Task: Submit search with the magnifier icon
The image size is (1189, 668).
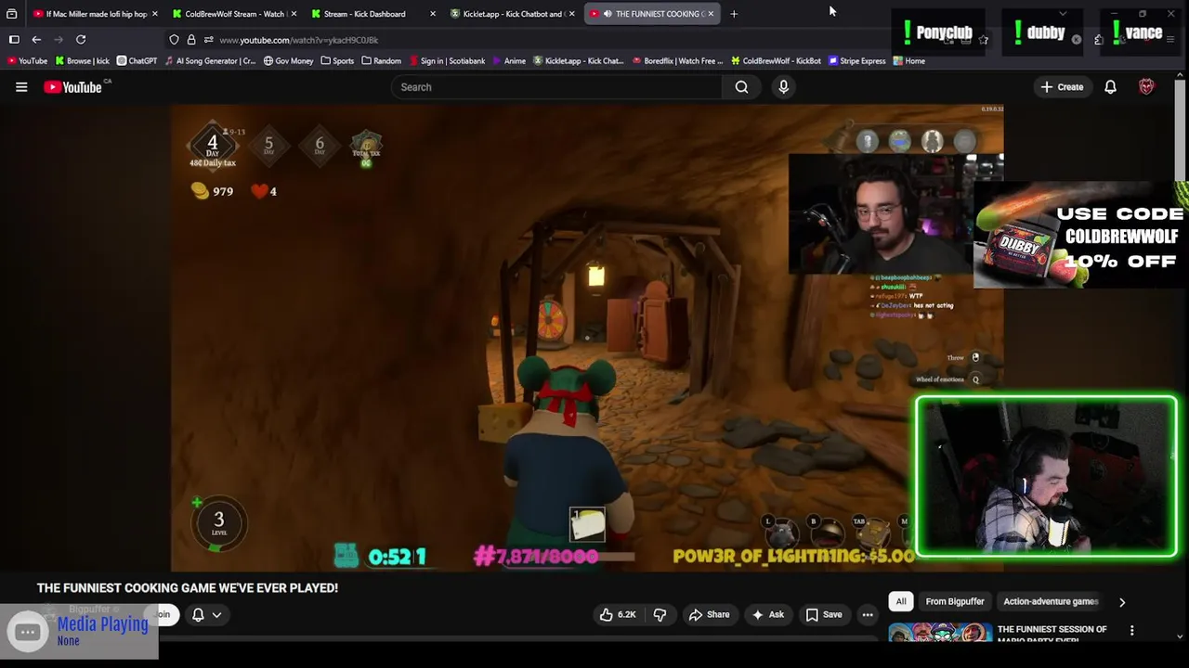Action: [x=741, y=87]
